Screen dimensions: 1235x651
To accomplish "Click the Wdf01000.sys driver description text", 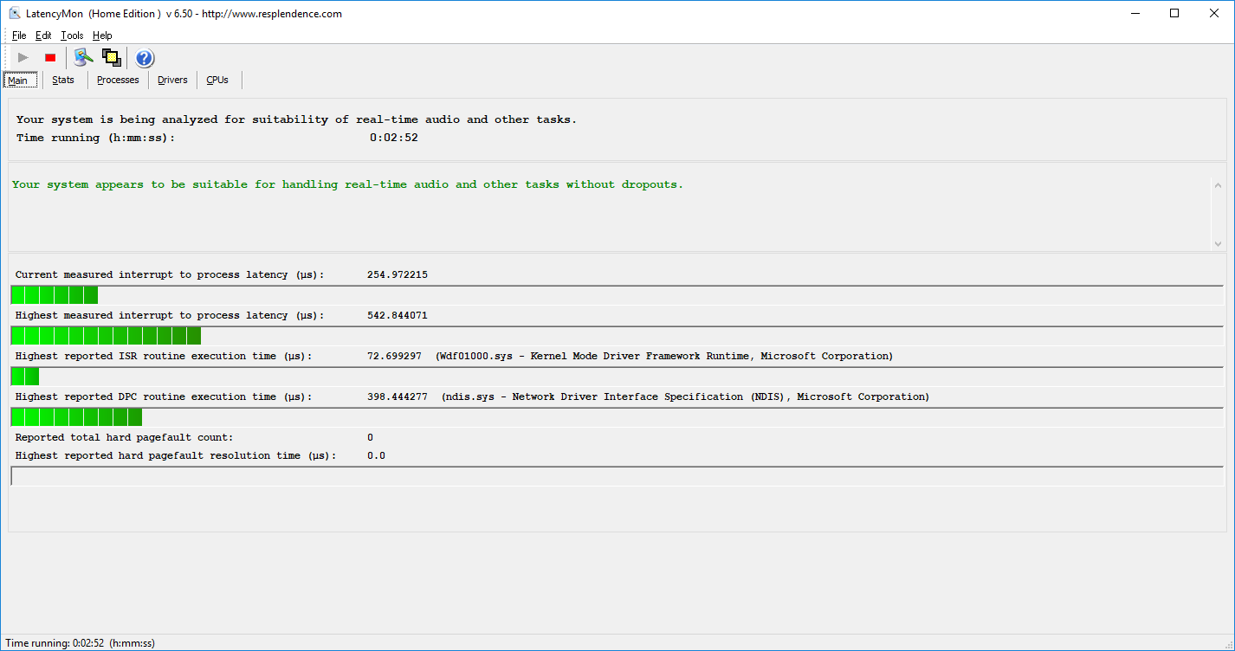I will pos(664,356).
